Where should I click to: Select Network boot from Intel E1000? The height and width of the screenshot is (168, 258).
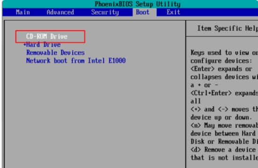click(76, 61)
